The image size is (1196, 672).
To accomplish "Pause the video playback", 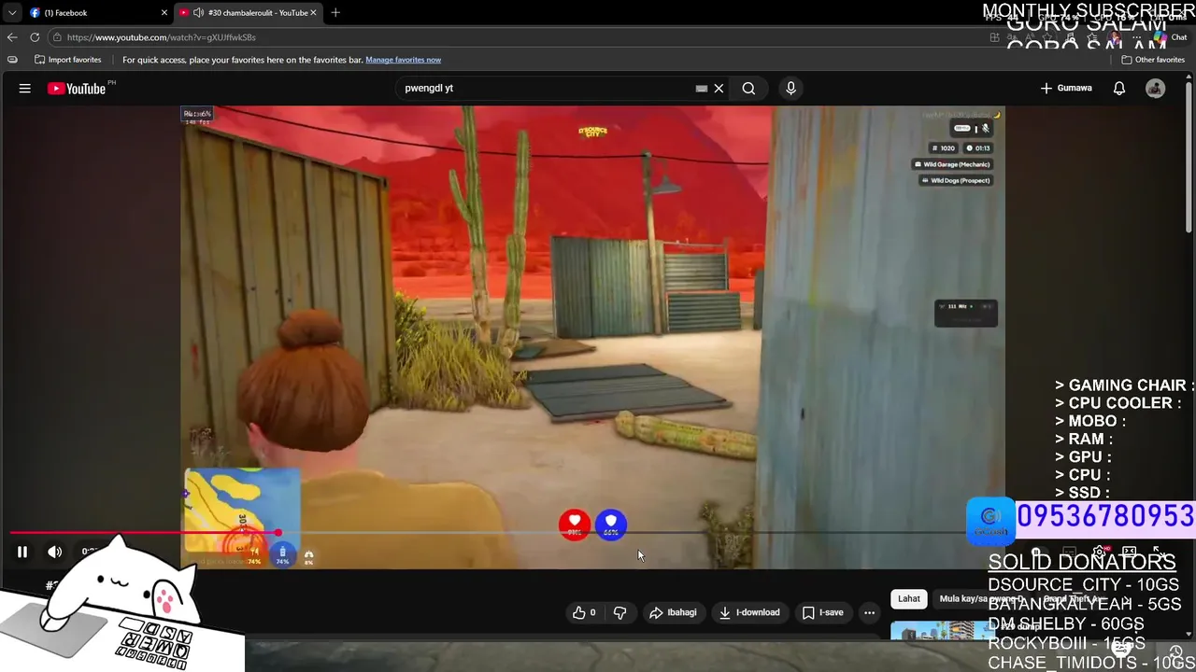I will pos(22,552).
